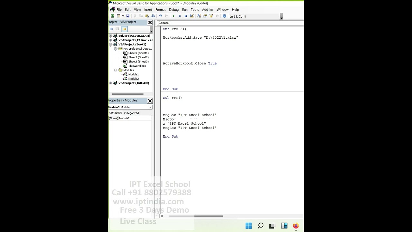Click the Paste clipboard icon
The height and width of the screenshot is (232, 412).
coord(147,16)
